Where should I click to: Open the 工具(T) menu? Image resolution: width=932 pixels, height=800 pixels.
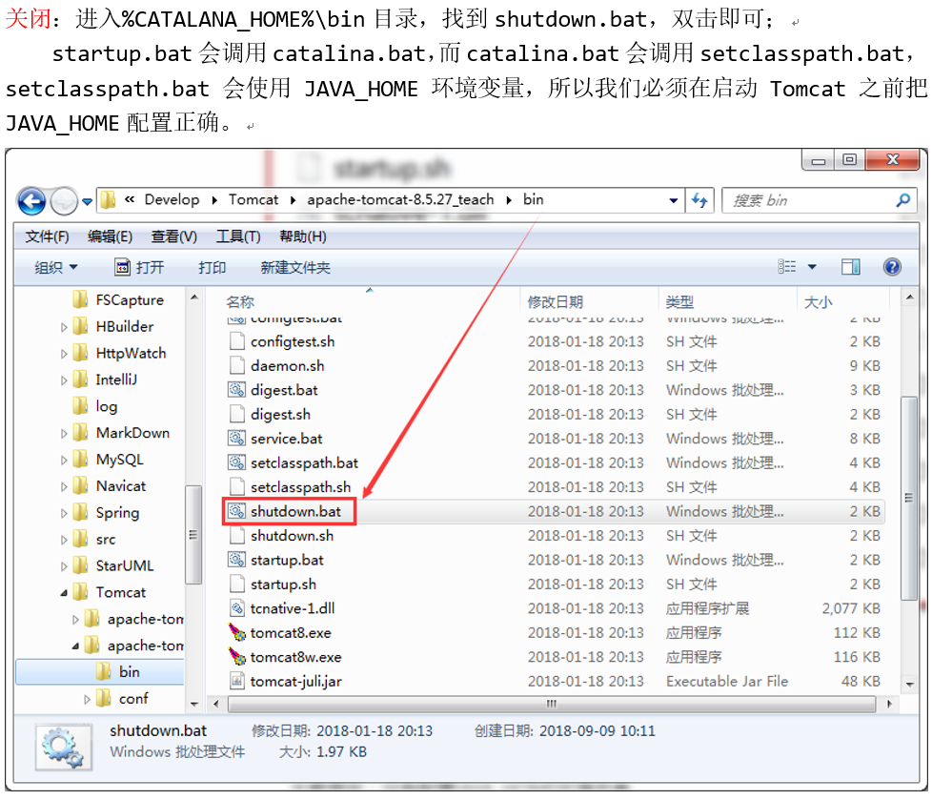pos(237,236)
